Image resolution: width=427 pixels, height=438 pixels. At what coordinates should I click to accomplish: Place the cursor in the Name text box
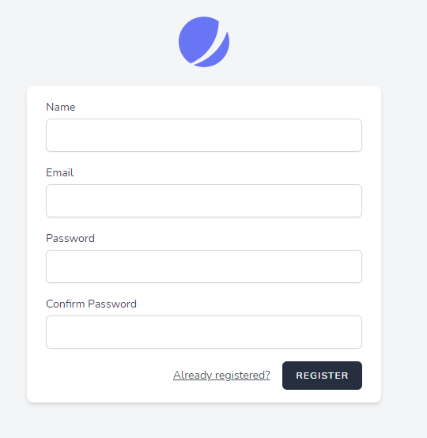[204, 135]
